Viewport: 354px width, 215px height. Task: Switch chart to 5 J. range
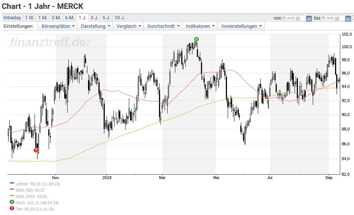106,17
